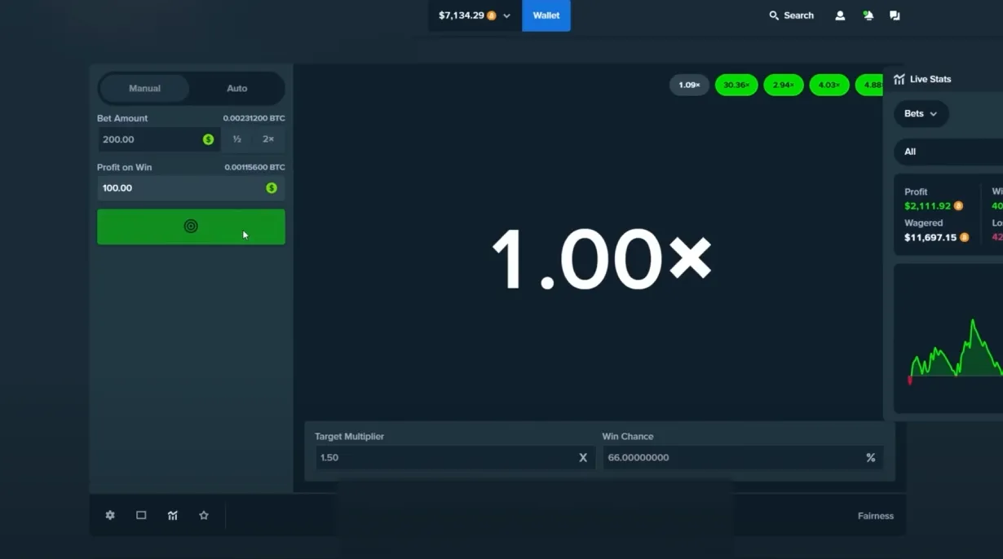Click the Bet Amount input field
1003x559 pixels.
click(158, 139)
